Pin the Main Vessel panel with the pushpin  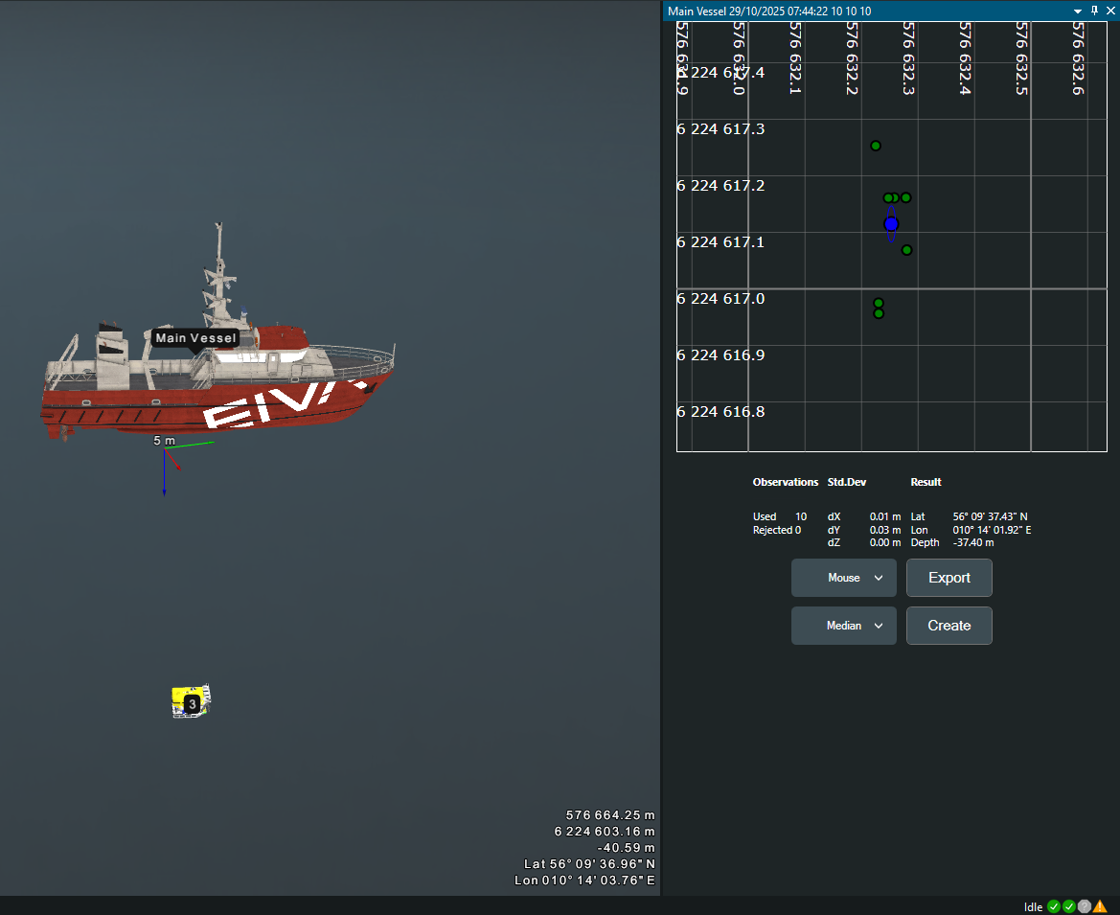click(1094, 11)
